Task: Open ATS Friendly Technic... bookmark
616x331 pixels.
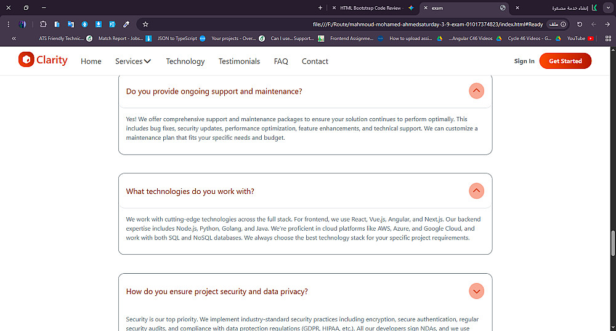Action: pos(66,38)
